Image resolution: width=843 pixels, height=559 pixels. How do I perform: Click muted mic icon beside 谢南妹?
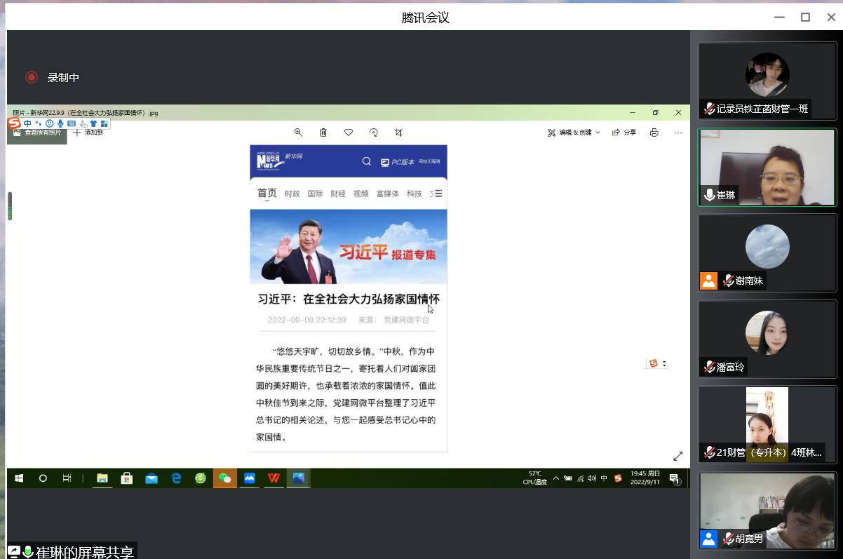click(729, 281)
